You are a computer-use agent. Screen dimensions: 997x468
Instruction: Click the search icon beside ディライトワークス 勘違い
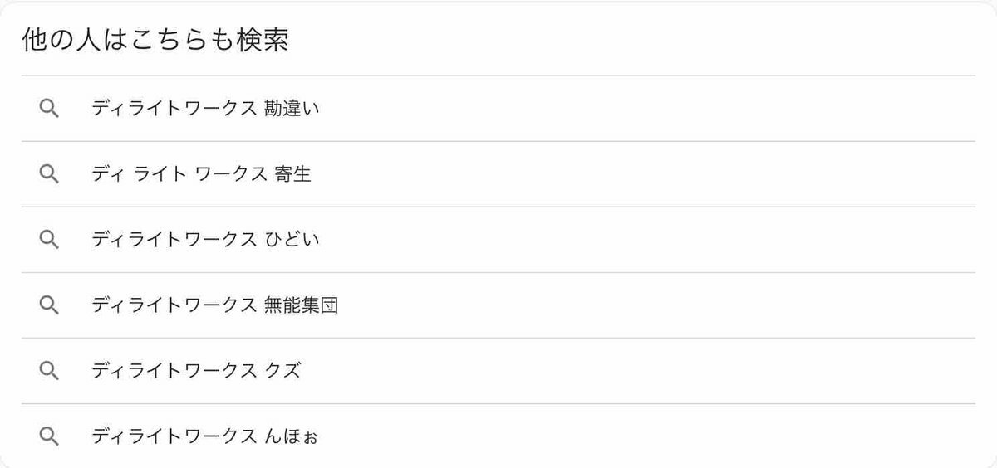pyautogui.click(x=49, y=109)
